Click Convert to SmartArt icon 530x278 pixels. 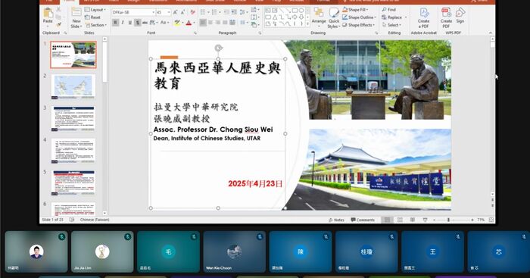point(254,25)
